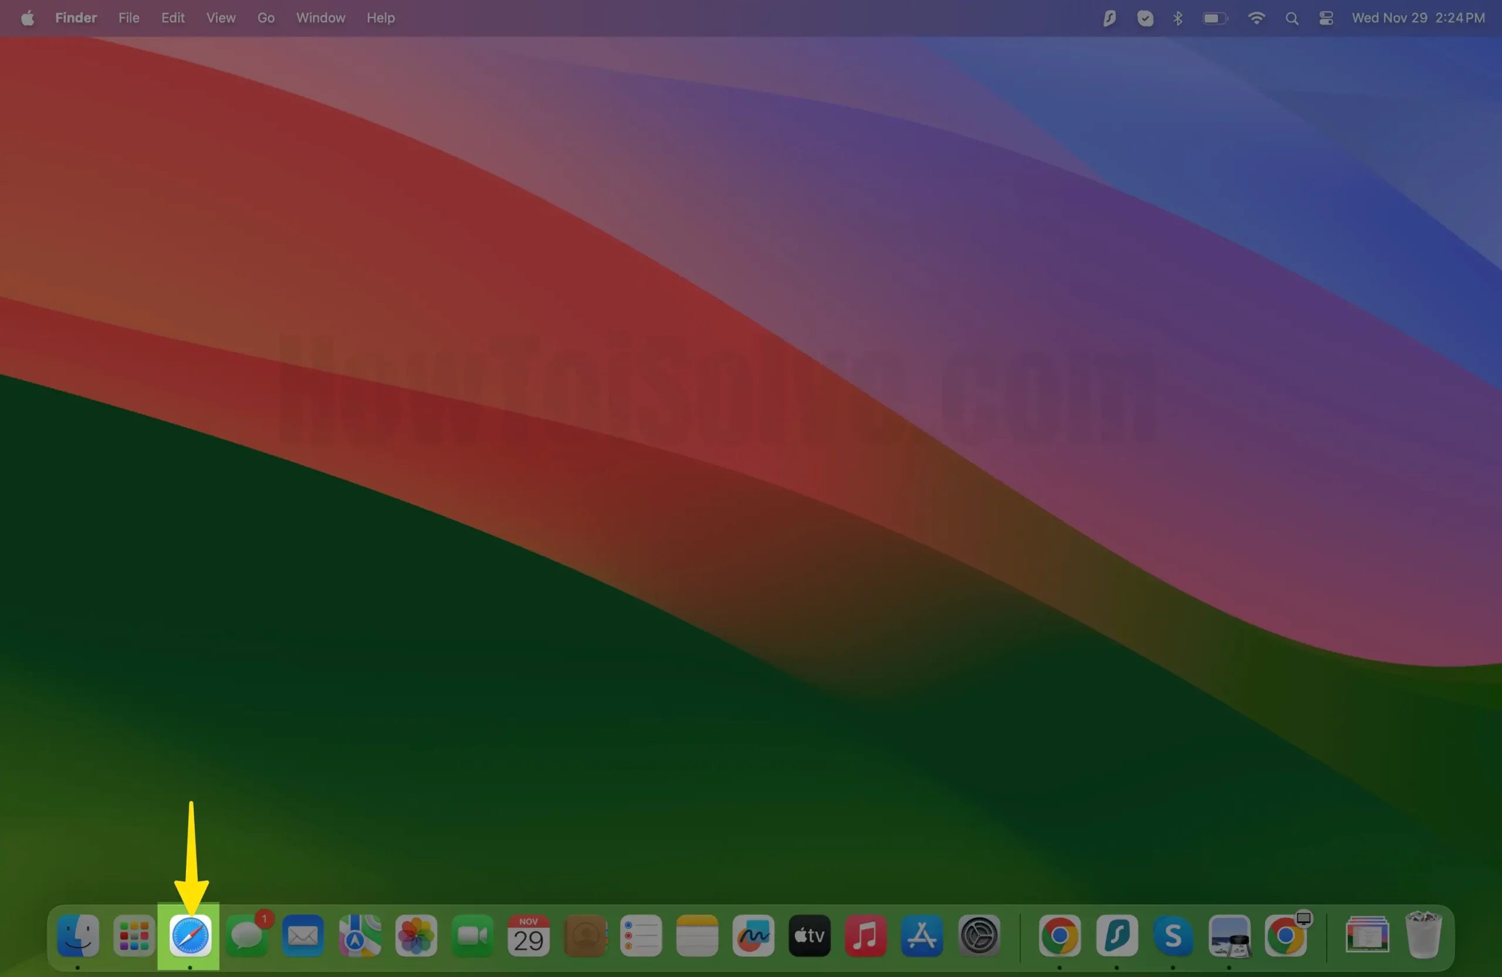
Task: Open Skype from the Dock
Action: pos(1173,935)
